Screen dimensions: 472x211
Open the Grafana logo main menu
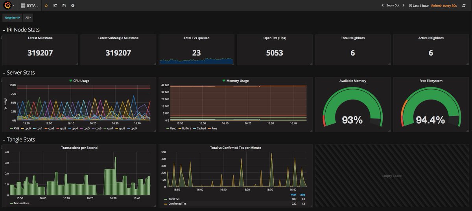click(x=8, y=6)
